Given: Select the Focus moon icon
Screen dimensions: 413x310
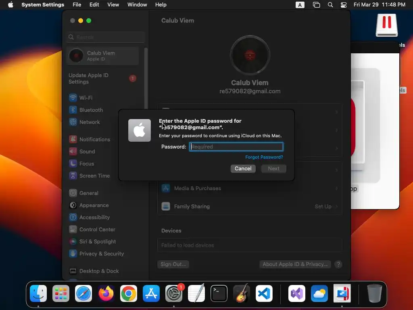Looking at the screenshot, I should coord(73,163).
